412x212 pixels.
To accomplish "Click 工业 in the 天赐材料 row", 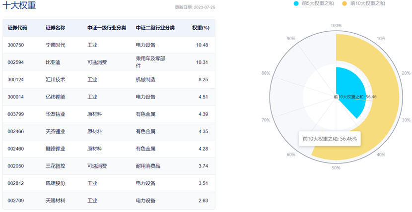I will 92,201.
